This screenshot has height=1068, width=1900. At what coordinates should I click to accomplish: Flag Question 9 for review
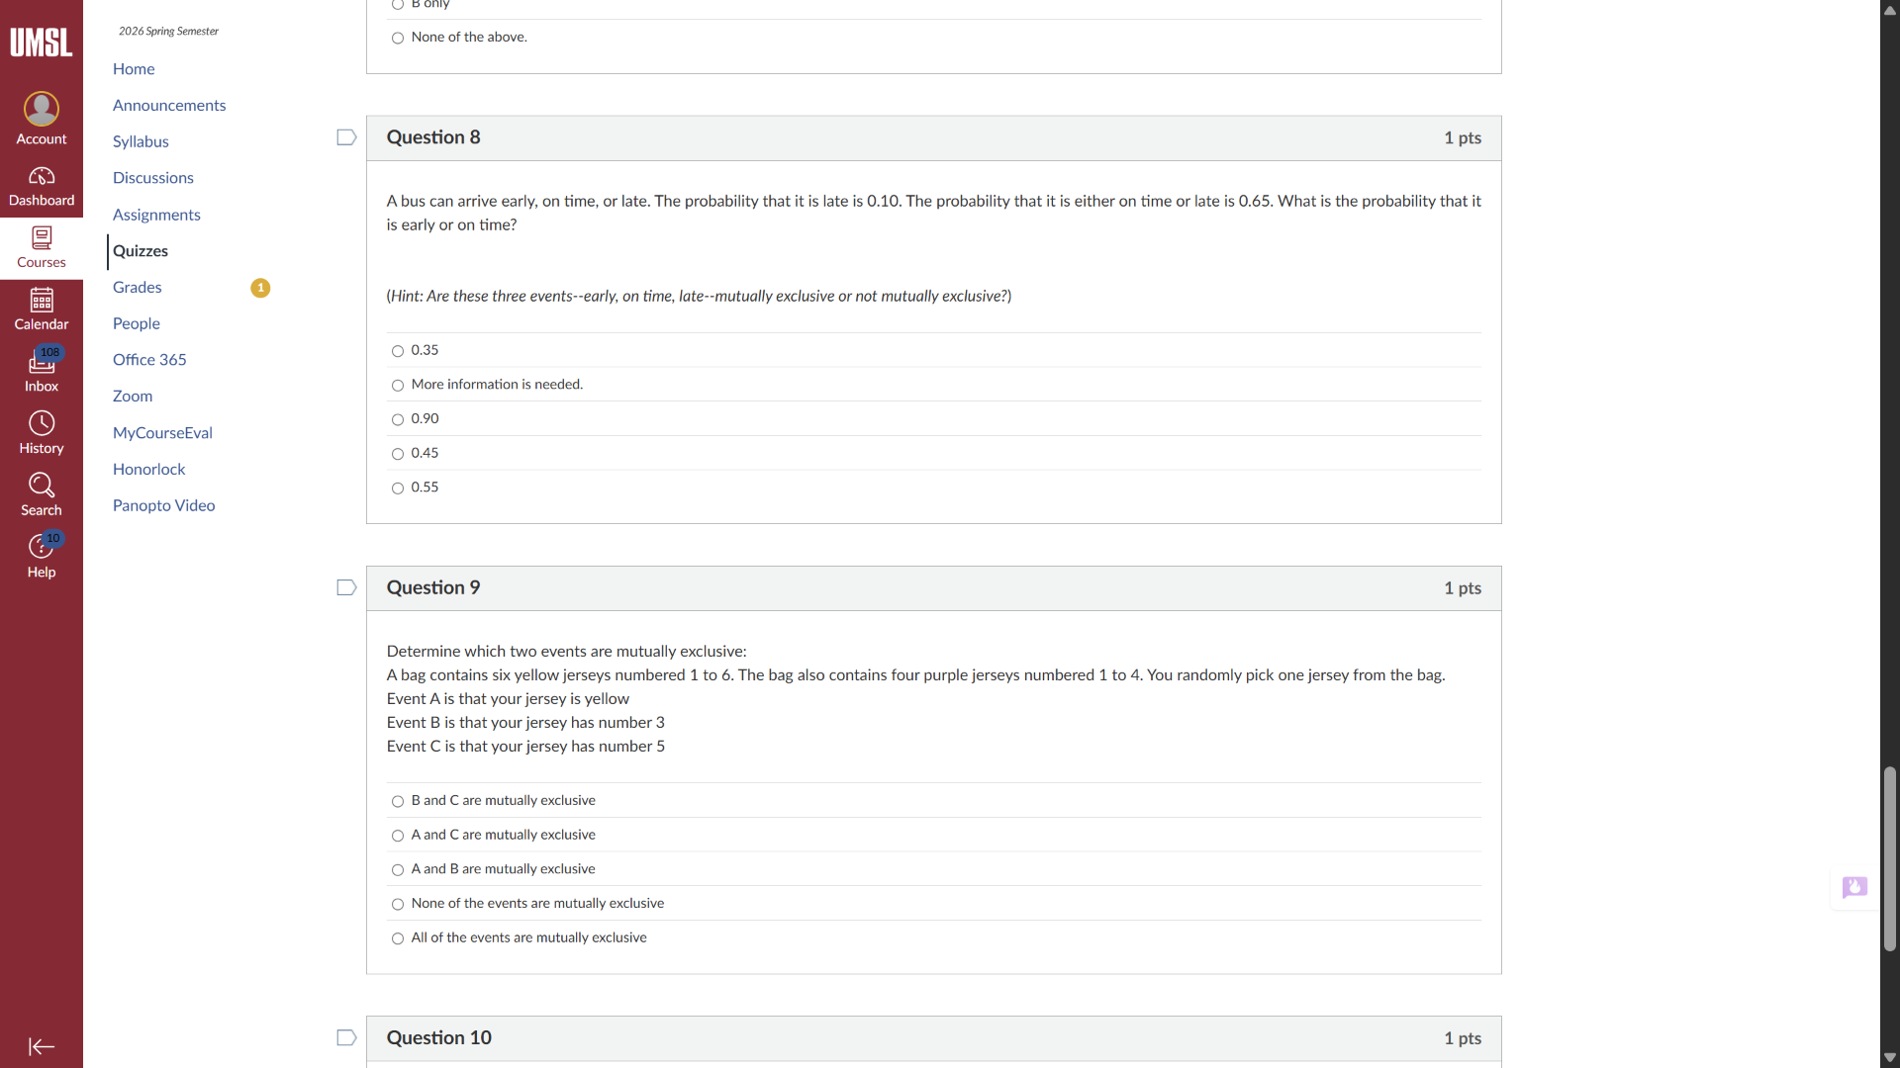click(x=346, y=588)
